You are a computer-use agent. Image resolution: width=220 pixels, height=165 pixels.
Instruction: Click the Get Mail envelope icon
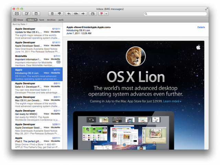click(x=17, y=14)
